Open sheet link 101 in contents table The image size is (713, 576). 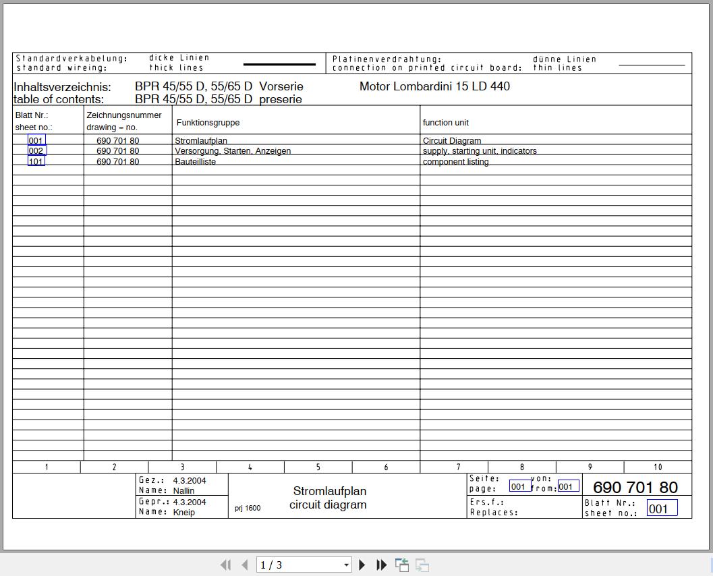pyautogui.click(x=36, y=161)
